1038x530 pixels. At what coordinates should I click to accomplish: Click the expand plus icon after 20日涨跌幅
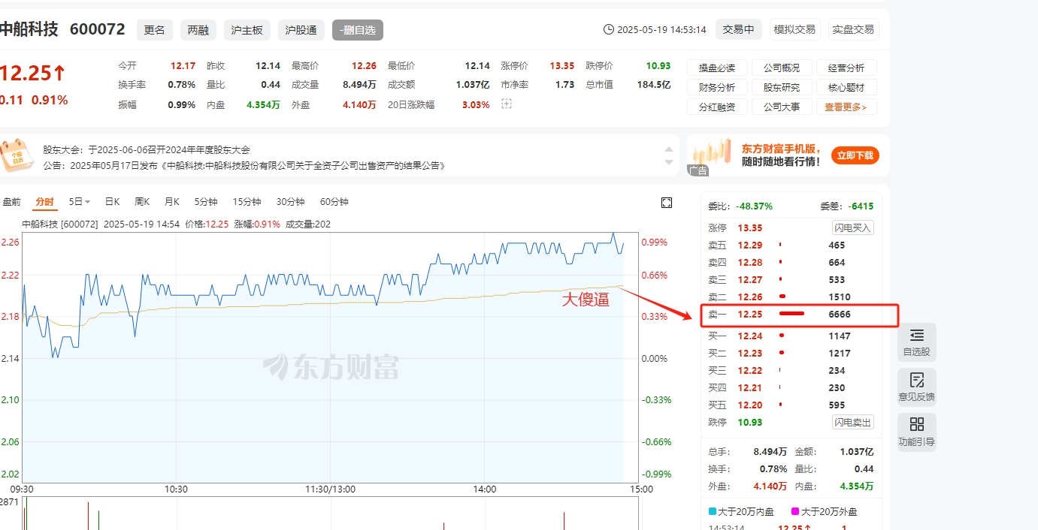pos(507,104)
